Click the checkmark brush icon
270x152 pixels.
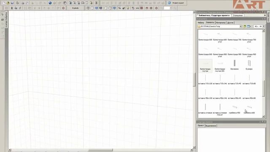[x=124, y=8]
